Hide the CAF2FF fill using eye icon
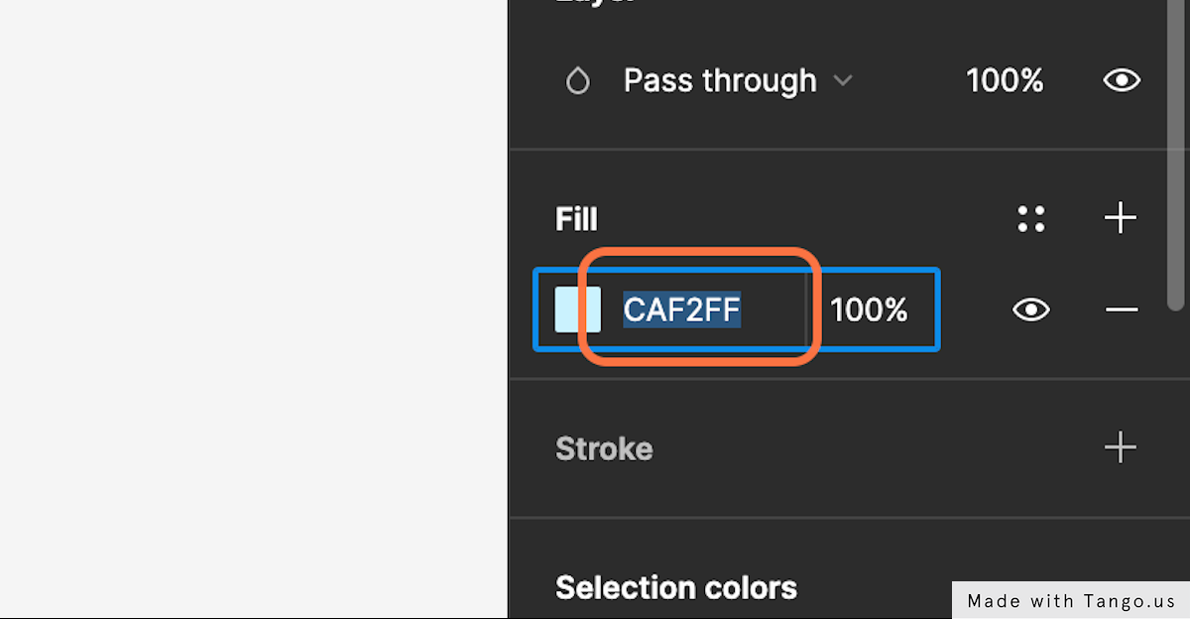This screenshot has height=619, width=1190. [x=1031, y=310]
